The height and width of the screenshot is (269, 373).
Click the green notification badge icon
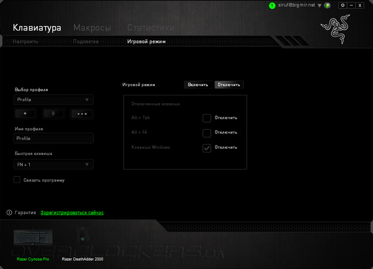coord(272,6)
